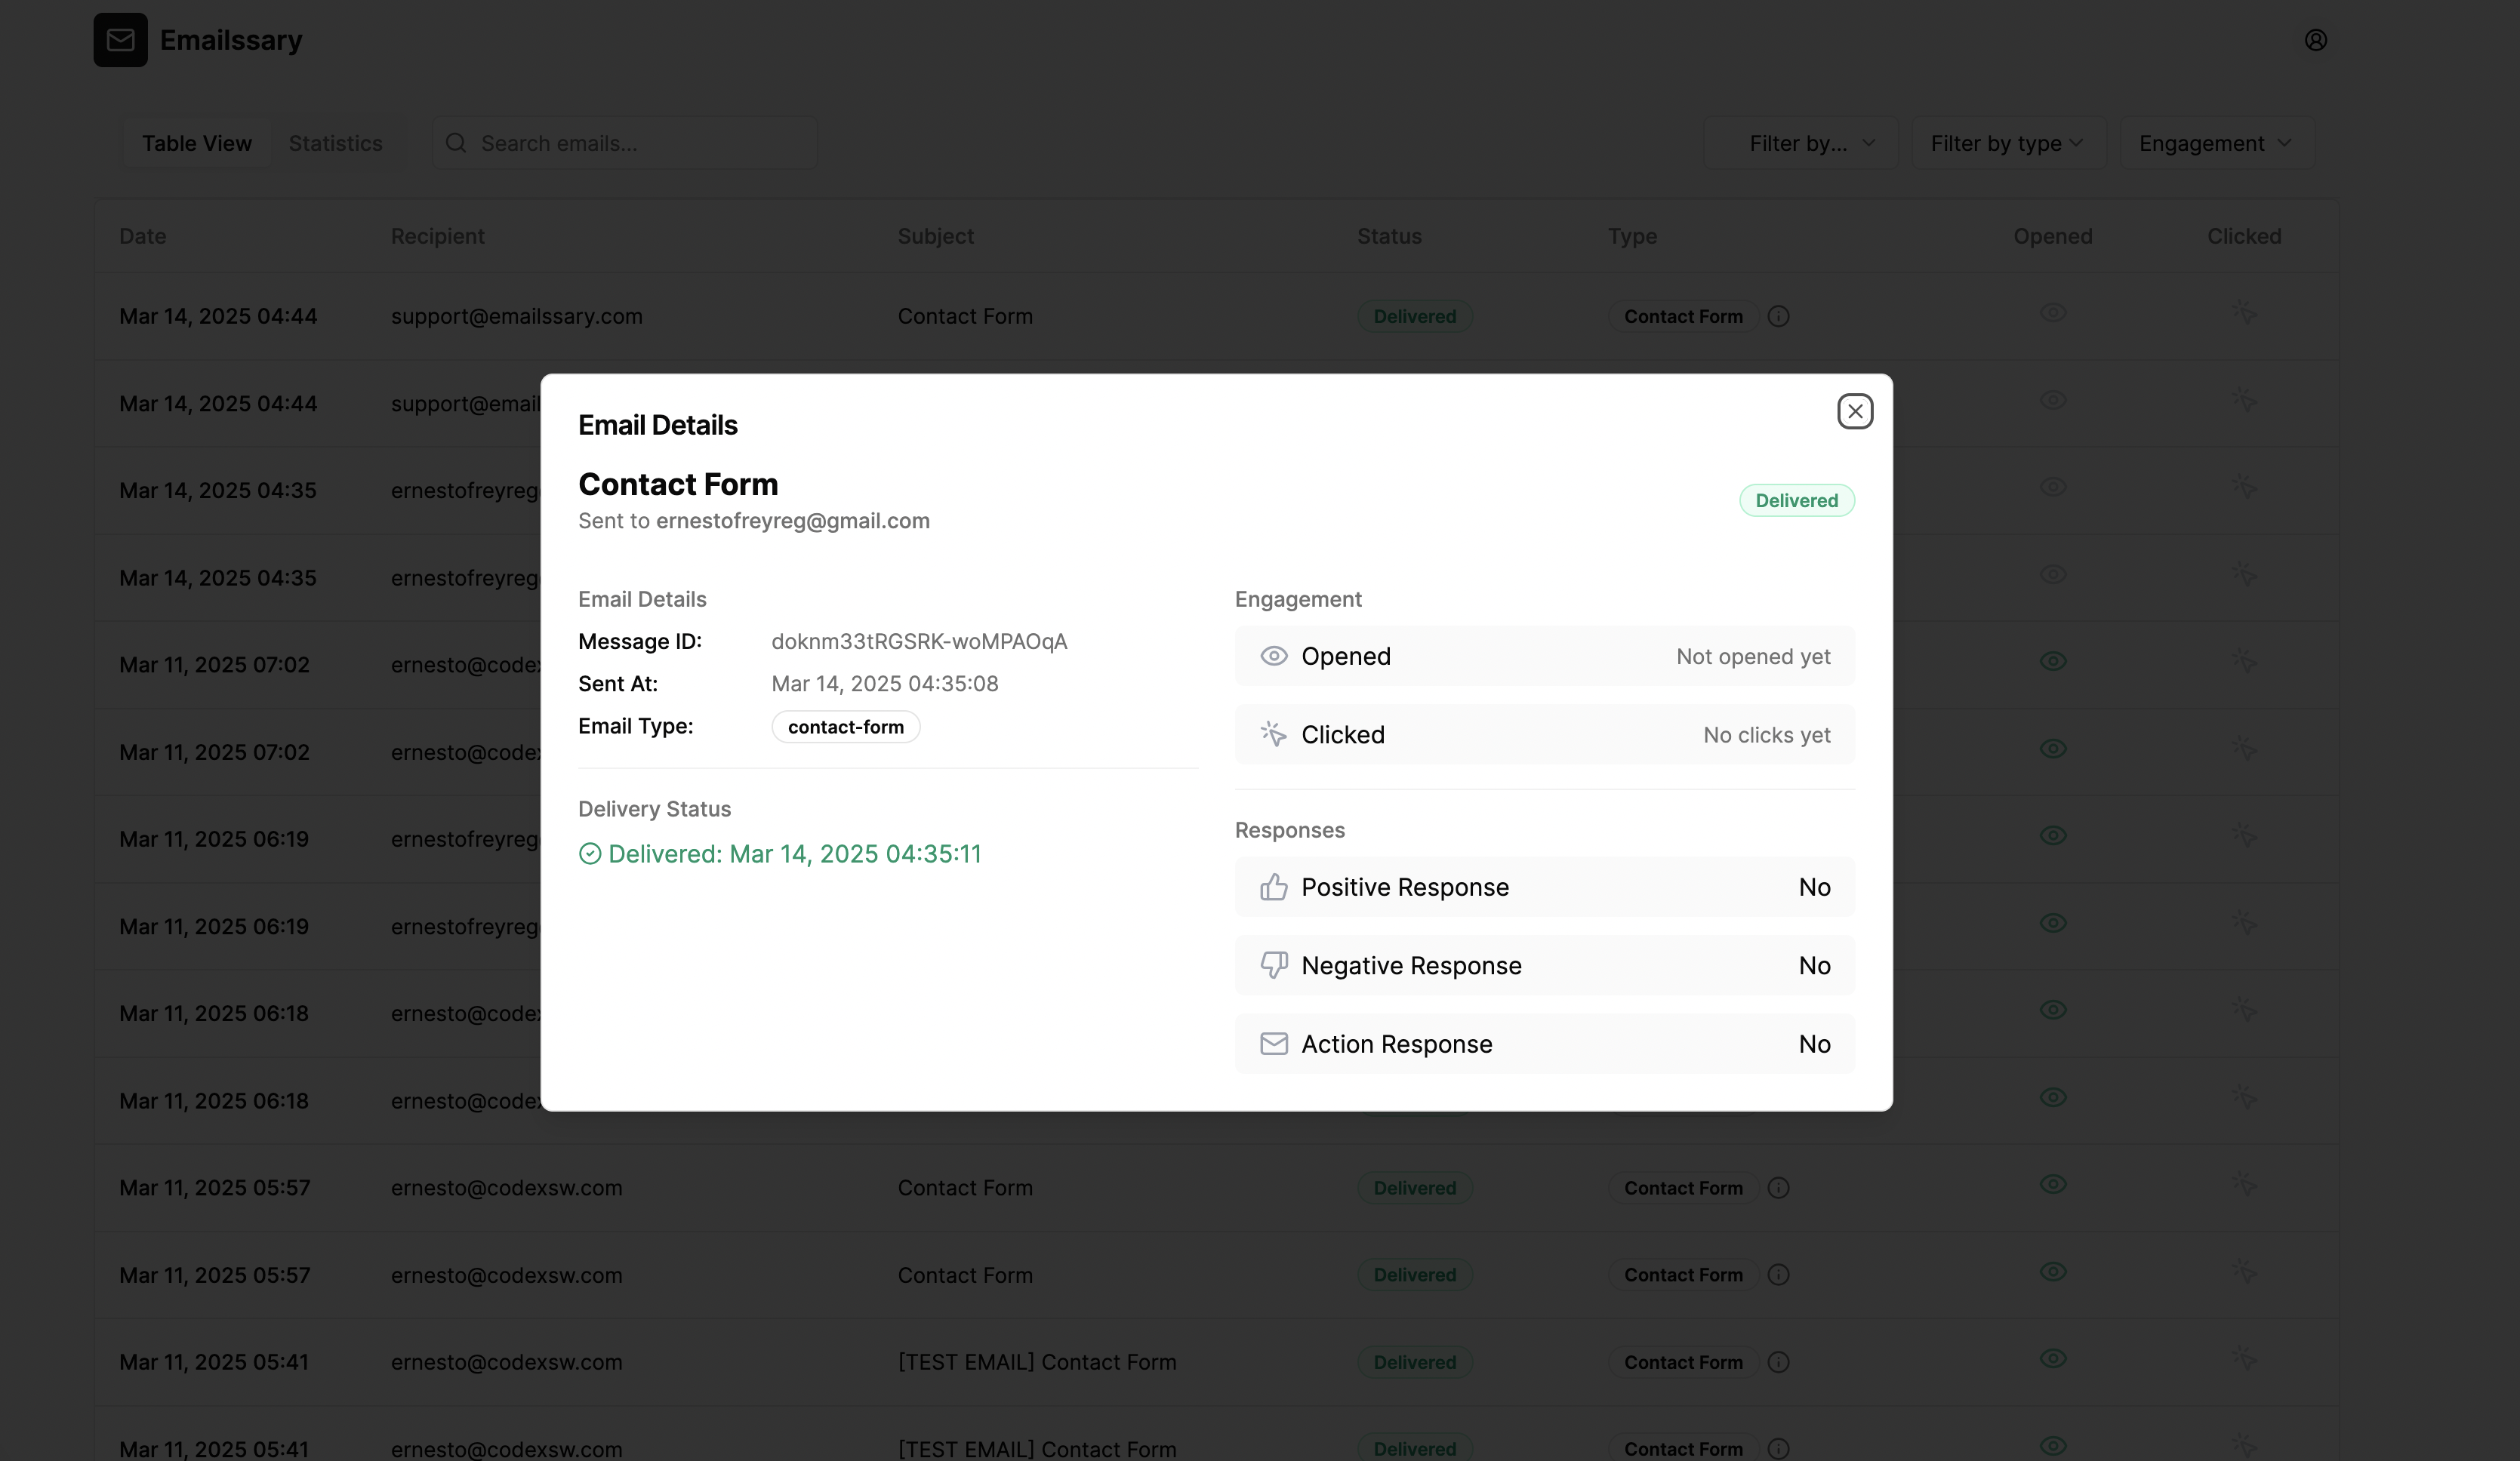Image resolution: width=2520 pixels, height=1461 pixels.
Task: Select the Table View tab
Action: (196, 143)
